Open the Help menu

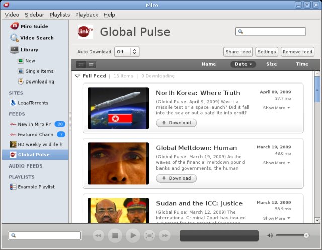point(109,15)
